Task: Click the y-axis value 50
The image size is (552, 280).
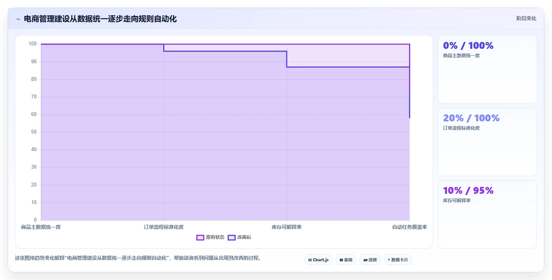Action: [34, 132]
